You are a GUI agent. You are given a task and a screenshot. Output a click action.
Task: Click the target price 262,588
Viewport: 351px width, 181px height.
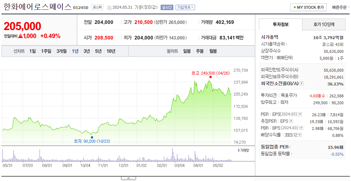tap(336, 96)
